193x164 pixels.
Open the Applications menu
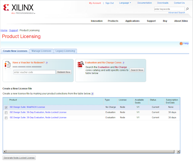tap(132, 21)
